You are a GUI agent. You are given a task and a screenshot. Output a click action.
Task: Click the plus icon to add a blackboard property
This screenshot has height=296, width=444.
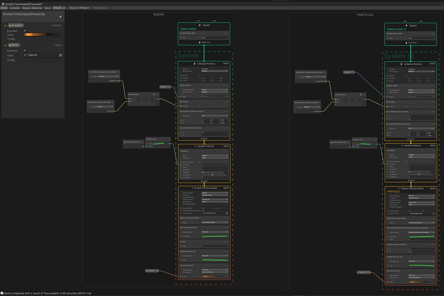[x=60, y=16]
